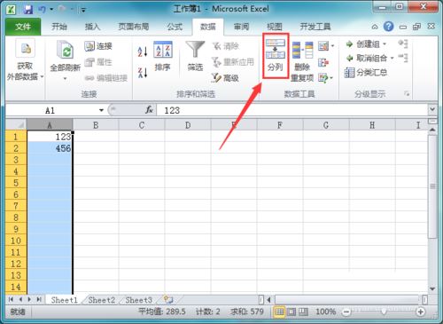Click the What-If Analysis icon
The width and height of the screenshot is (443, 324).
coord(323,78)
